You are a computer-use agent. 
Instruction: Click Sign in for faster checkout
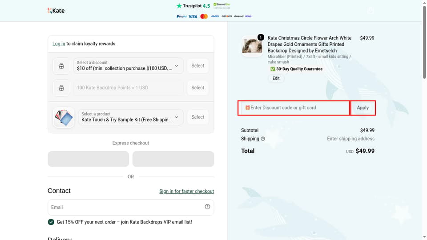point(186,191)
